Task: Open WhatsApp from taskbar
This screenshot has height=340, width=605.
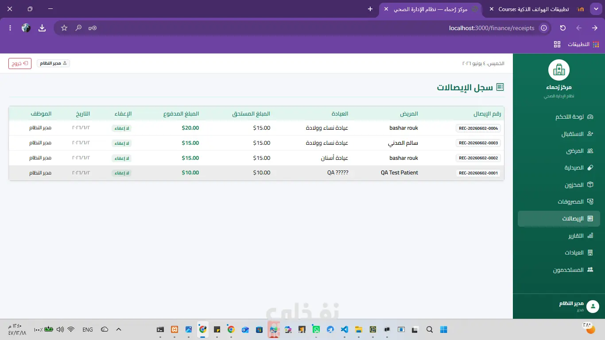Action: pos(316,329)
